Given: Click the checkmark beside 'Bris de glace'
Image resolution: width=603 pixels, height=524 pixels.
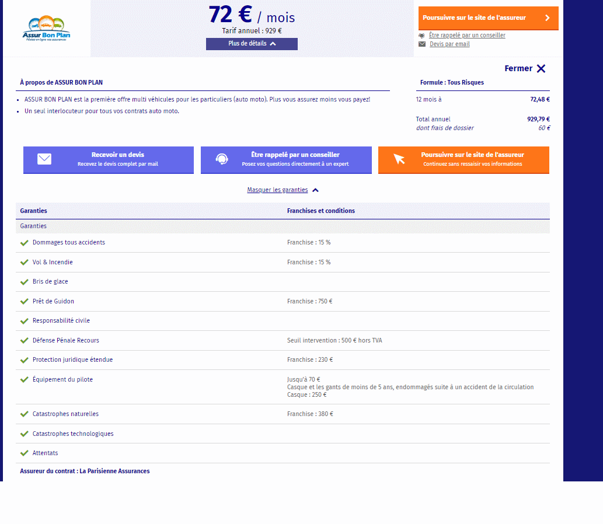Looking at the screenshot, I should (x=25, y=282).
